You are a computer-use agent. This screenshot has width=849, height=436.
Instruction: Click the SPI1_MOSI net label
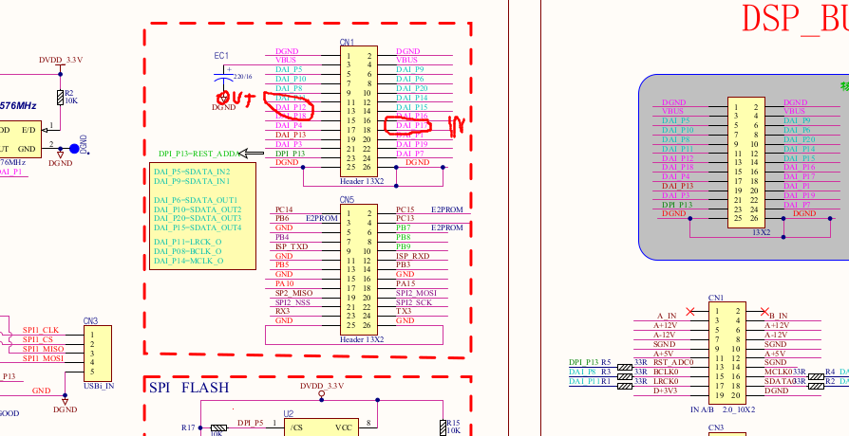(43, 358)
